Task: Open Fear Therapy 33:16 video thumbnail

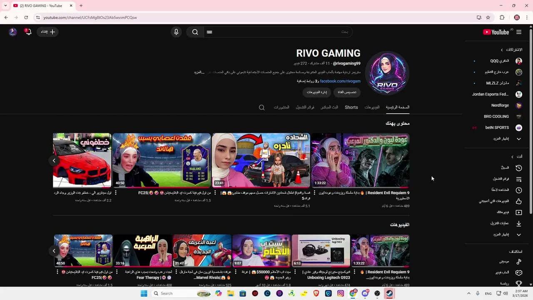Action: coord(143,250)
